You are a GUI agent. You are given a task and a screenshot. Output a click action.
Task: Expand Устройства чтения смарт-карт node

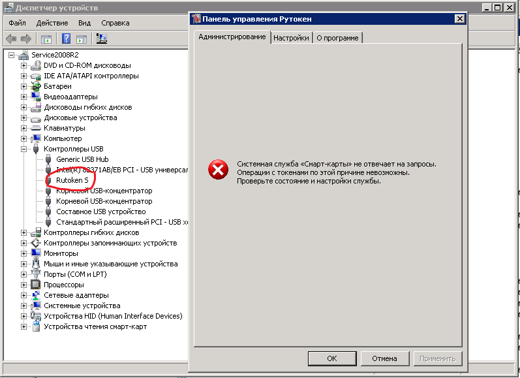tap(24, 326)
